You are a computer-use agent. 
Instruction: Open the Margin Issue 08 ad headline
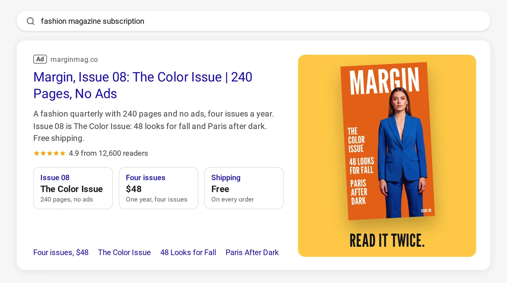pos(143,85)
